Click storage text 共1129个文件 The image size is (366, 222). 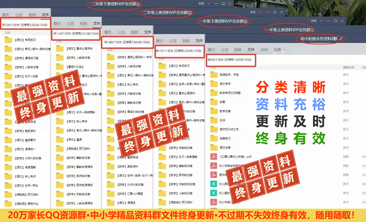click(x=62, y=33)
